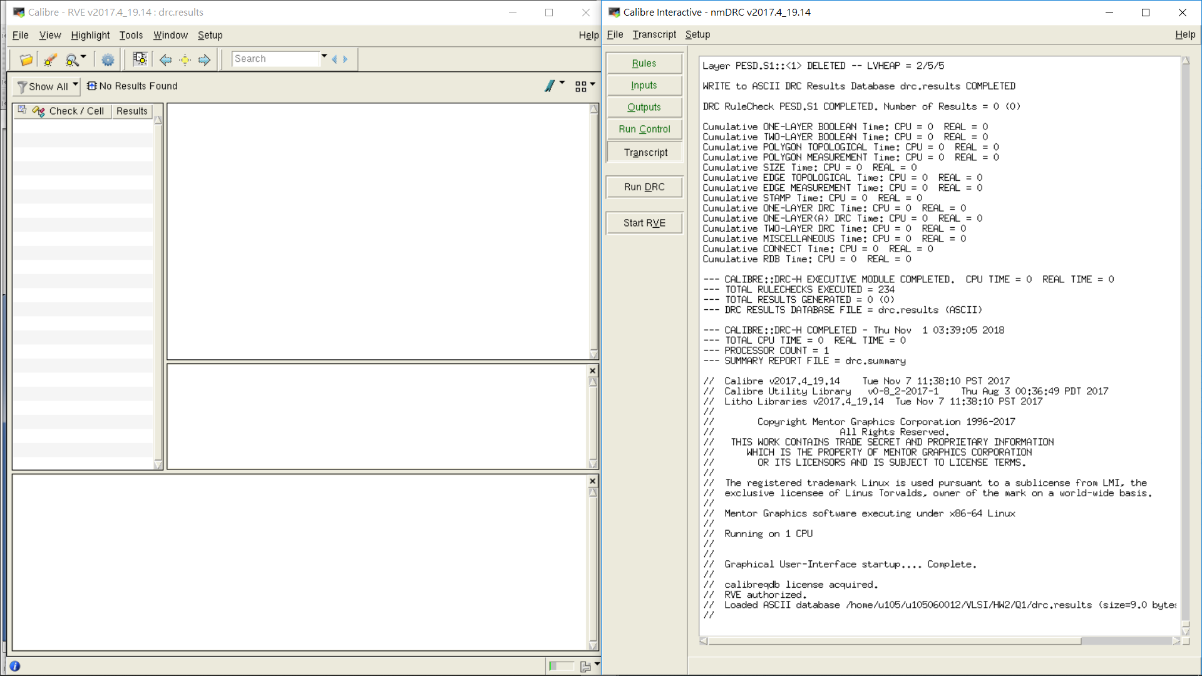
Task: Click the status bar progress indicator
Action: tap(561, 666)
